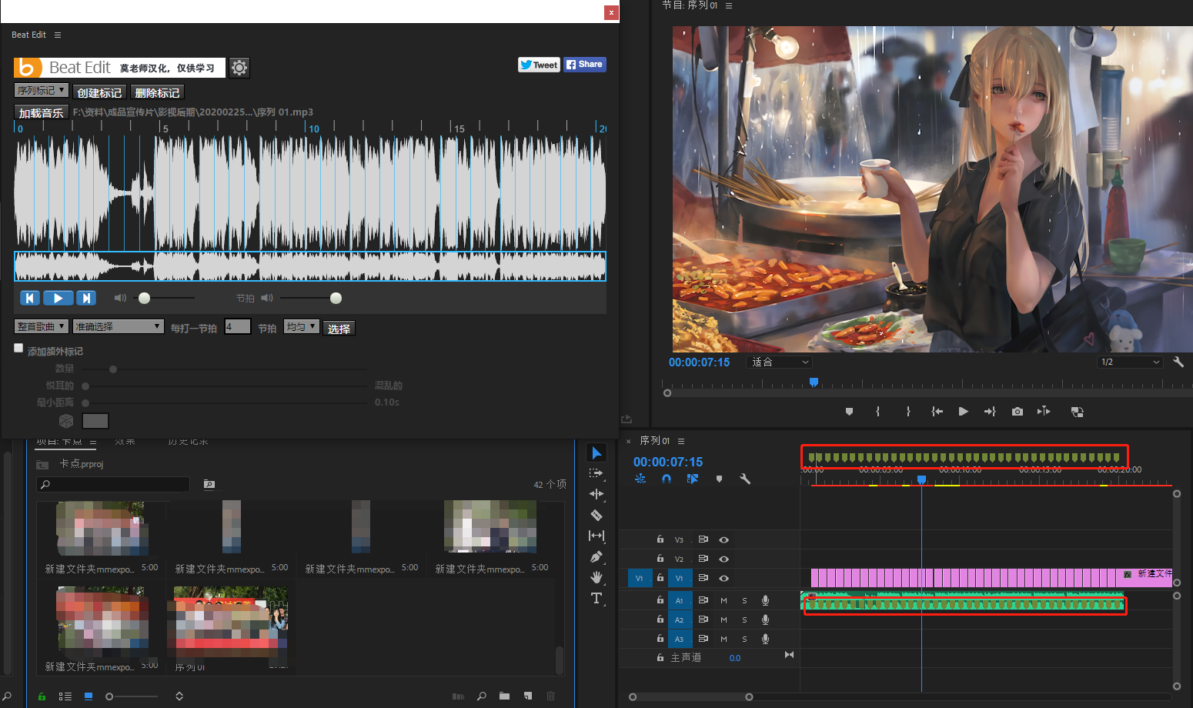The image size is (1193, 708).
Task: Add a marker from timeline header
Action: (x=719, y=479)
